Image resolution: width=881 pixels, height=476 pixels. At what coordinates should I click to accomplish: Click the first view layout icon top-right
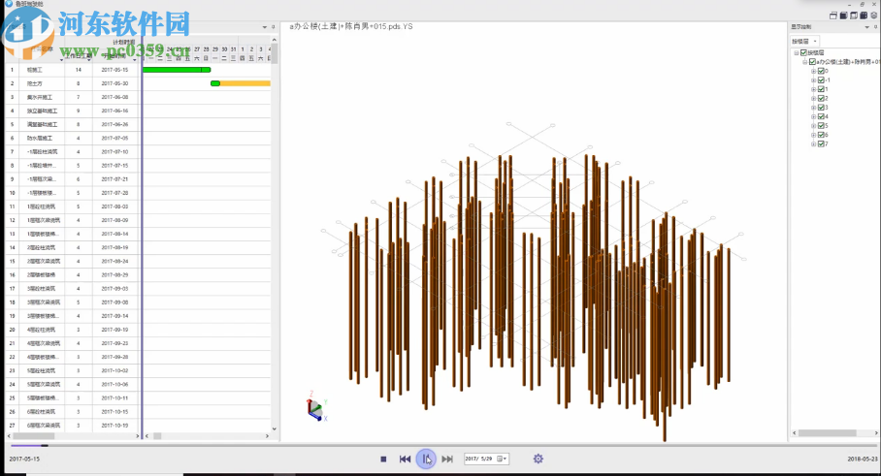(833, 16)
